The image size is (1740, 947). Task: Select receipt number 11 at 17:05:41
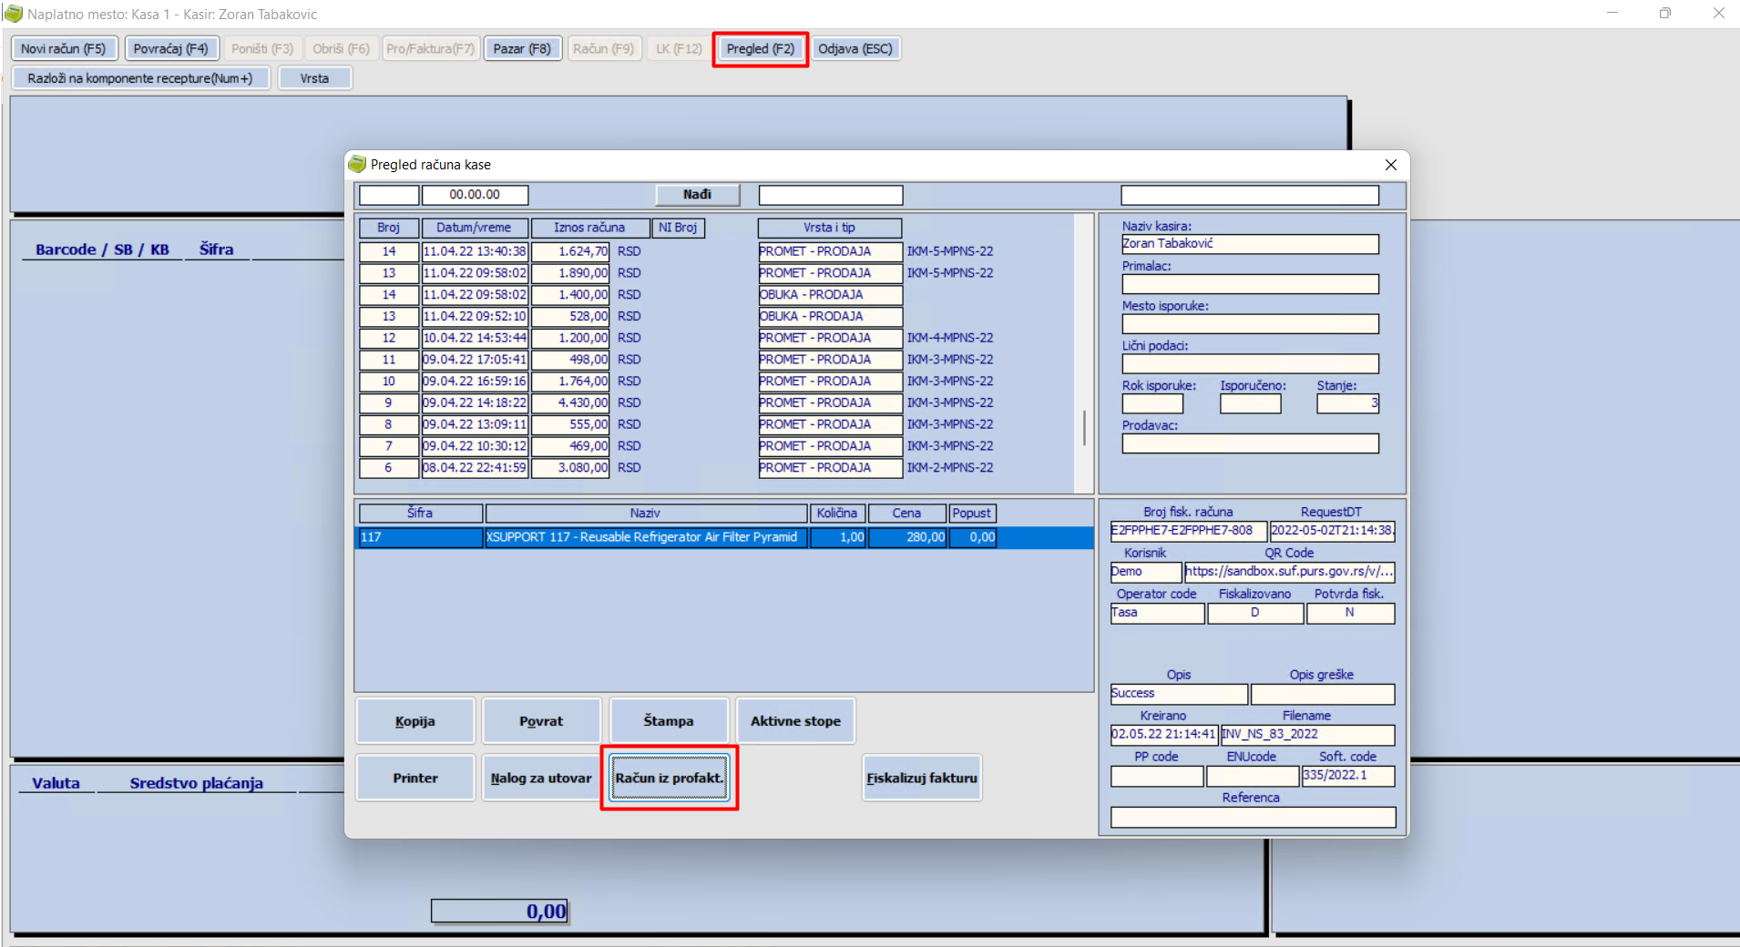click(677, 360)
